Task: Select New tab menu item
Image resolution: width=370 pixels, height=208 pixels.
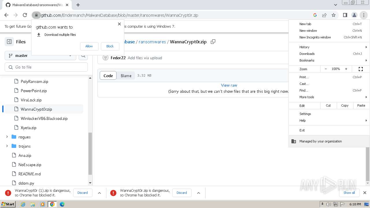Action: (x=329, y=24)
